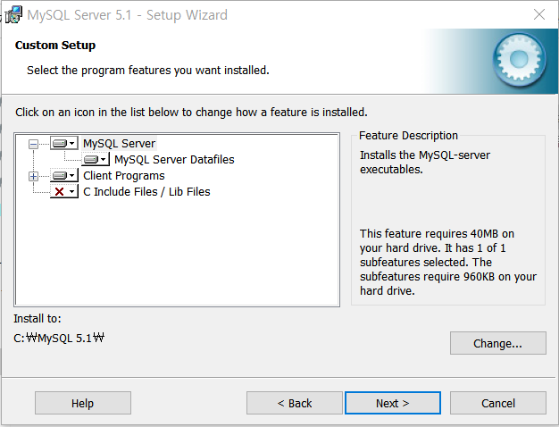Select C Include Files / Lib Files item

pyautogui.click(x=146, y=191)
